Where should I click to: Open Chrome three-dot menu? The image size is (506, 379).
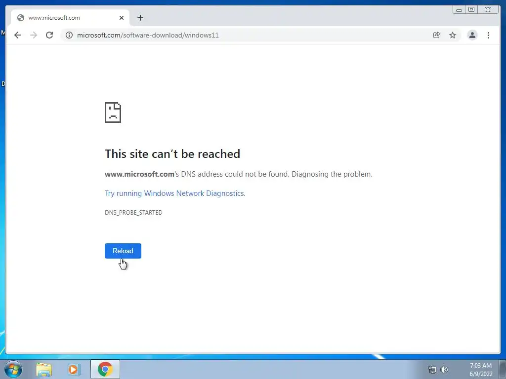pyautogui.click(x=489, y=35)
